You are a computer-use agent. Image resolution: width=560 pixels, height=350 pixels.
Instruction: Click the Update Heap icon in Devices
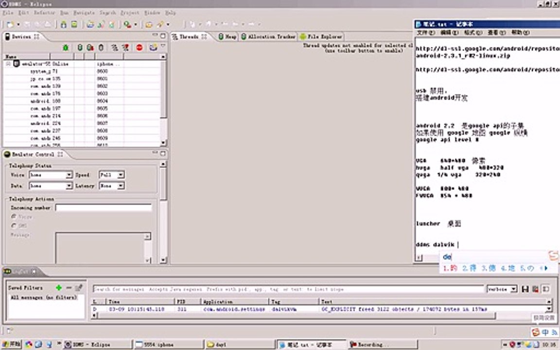[80, 48]
